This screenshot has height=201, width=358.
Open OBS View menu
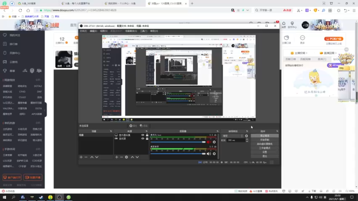point(104,31)
